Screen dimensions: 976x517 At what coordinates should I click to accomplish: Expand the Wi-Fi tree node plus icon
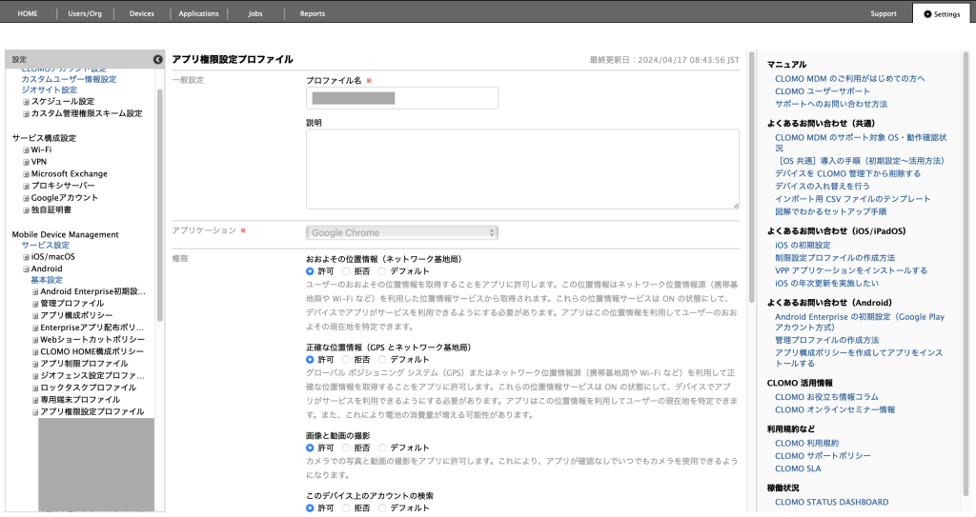27,150
